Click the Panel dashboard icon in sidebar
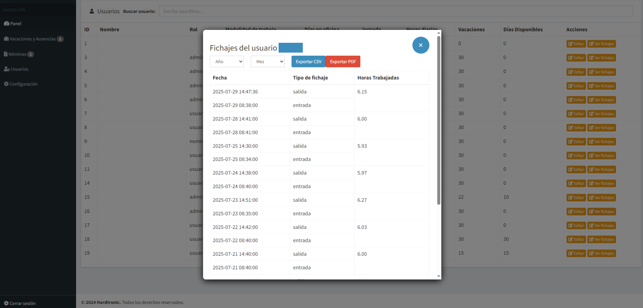This screenshot has height=308, width=643. coord(6,24)
